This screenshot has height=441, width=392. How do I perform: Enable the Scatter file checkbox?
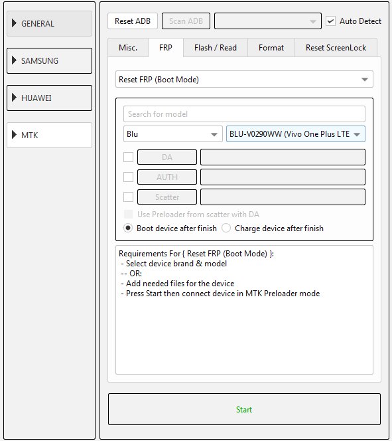[x=128, y=197]
